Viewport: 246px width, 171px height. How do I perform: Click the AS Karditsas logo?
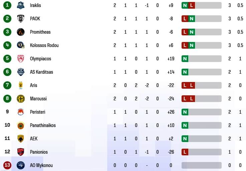[x=21, y=72]
